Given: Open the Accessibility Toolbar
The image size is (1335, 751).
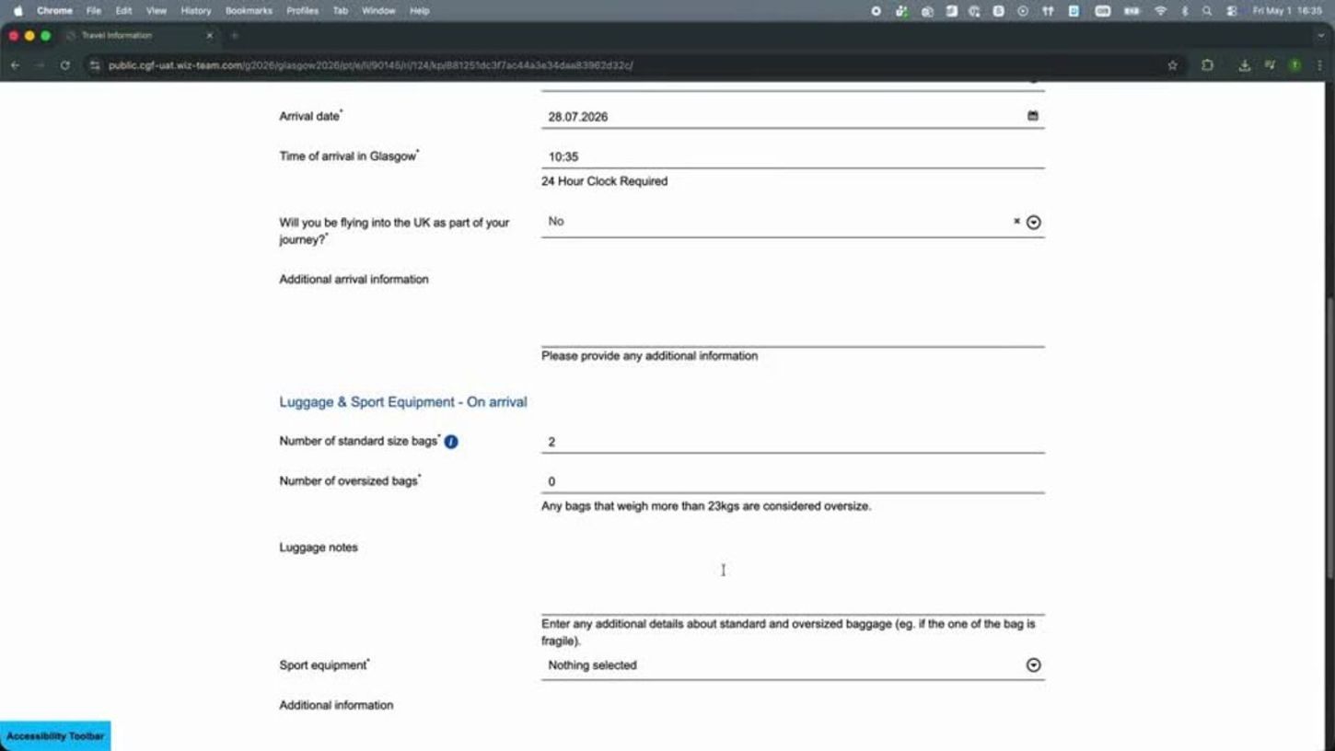Looking at the screenshot, I should coord(55,736).
